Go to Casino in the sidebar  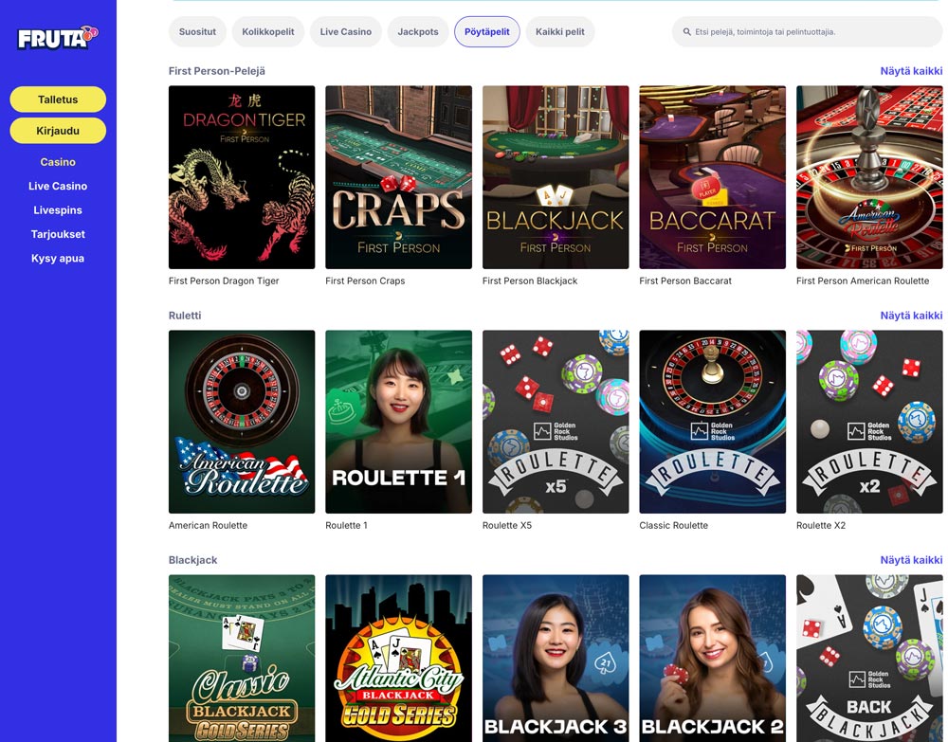coord(58,162)
